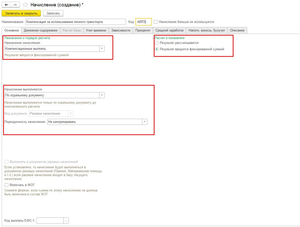The image size is (300, 227).
Task: Click the 'Код выплаты ЕФС-1' input field
Action: pyautogui.click(x=50, y=221)
